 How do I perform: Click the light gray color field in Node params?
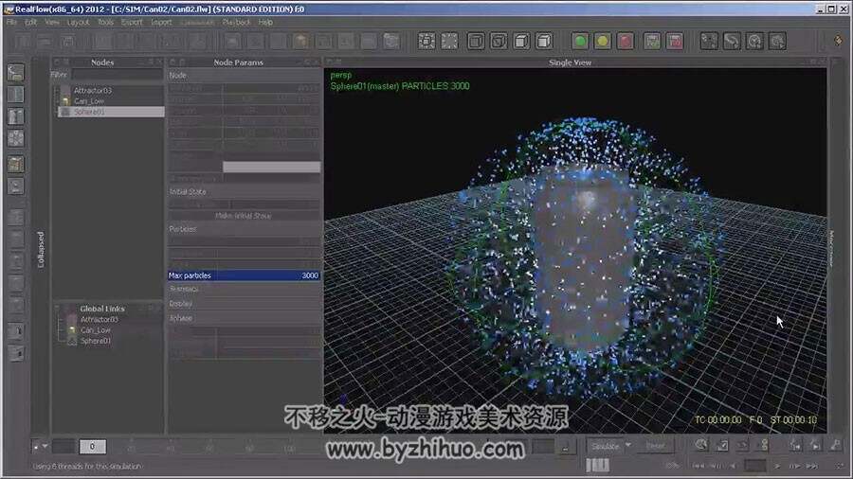271,168
